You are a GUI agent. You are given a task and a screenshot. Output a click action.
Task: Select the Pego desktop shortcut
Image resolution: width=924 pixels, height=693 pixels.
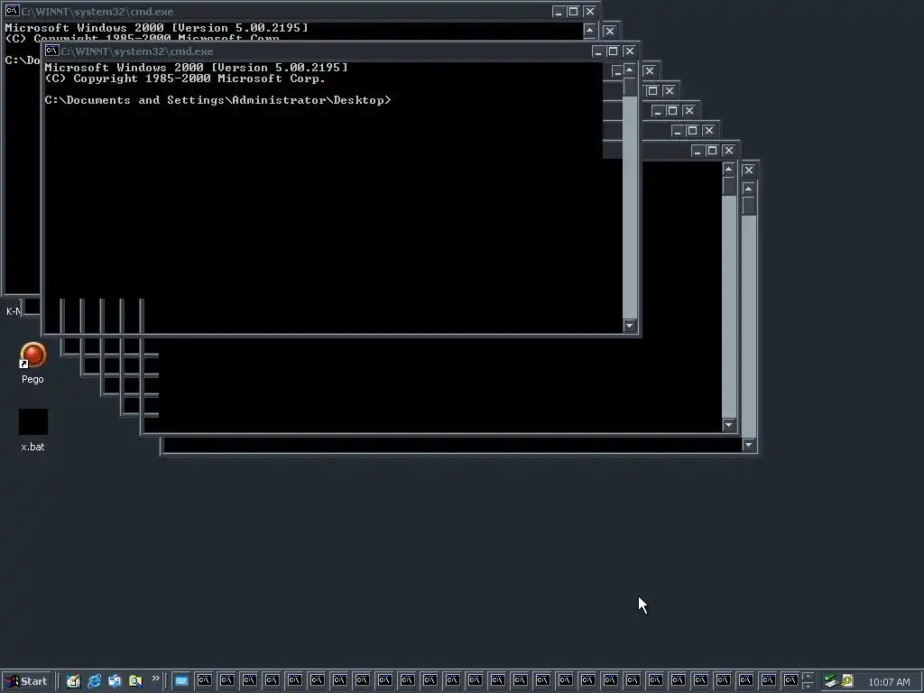[32, 363]
